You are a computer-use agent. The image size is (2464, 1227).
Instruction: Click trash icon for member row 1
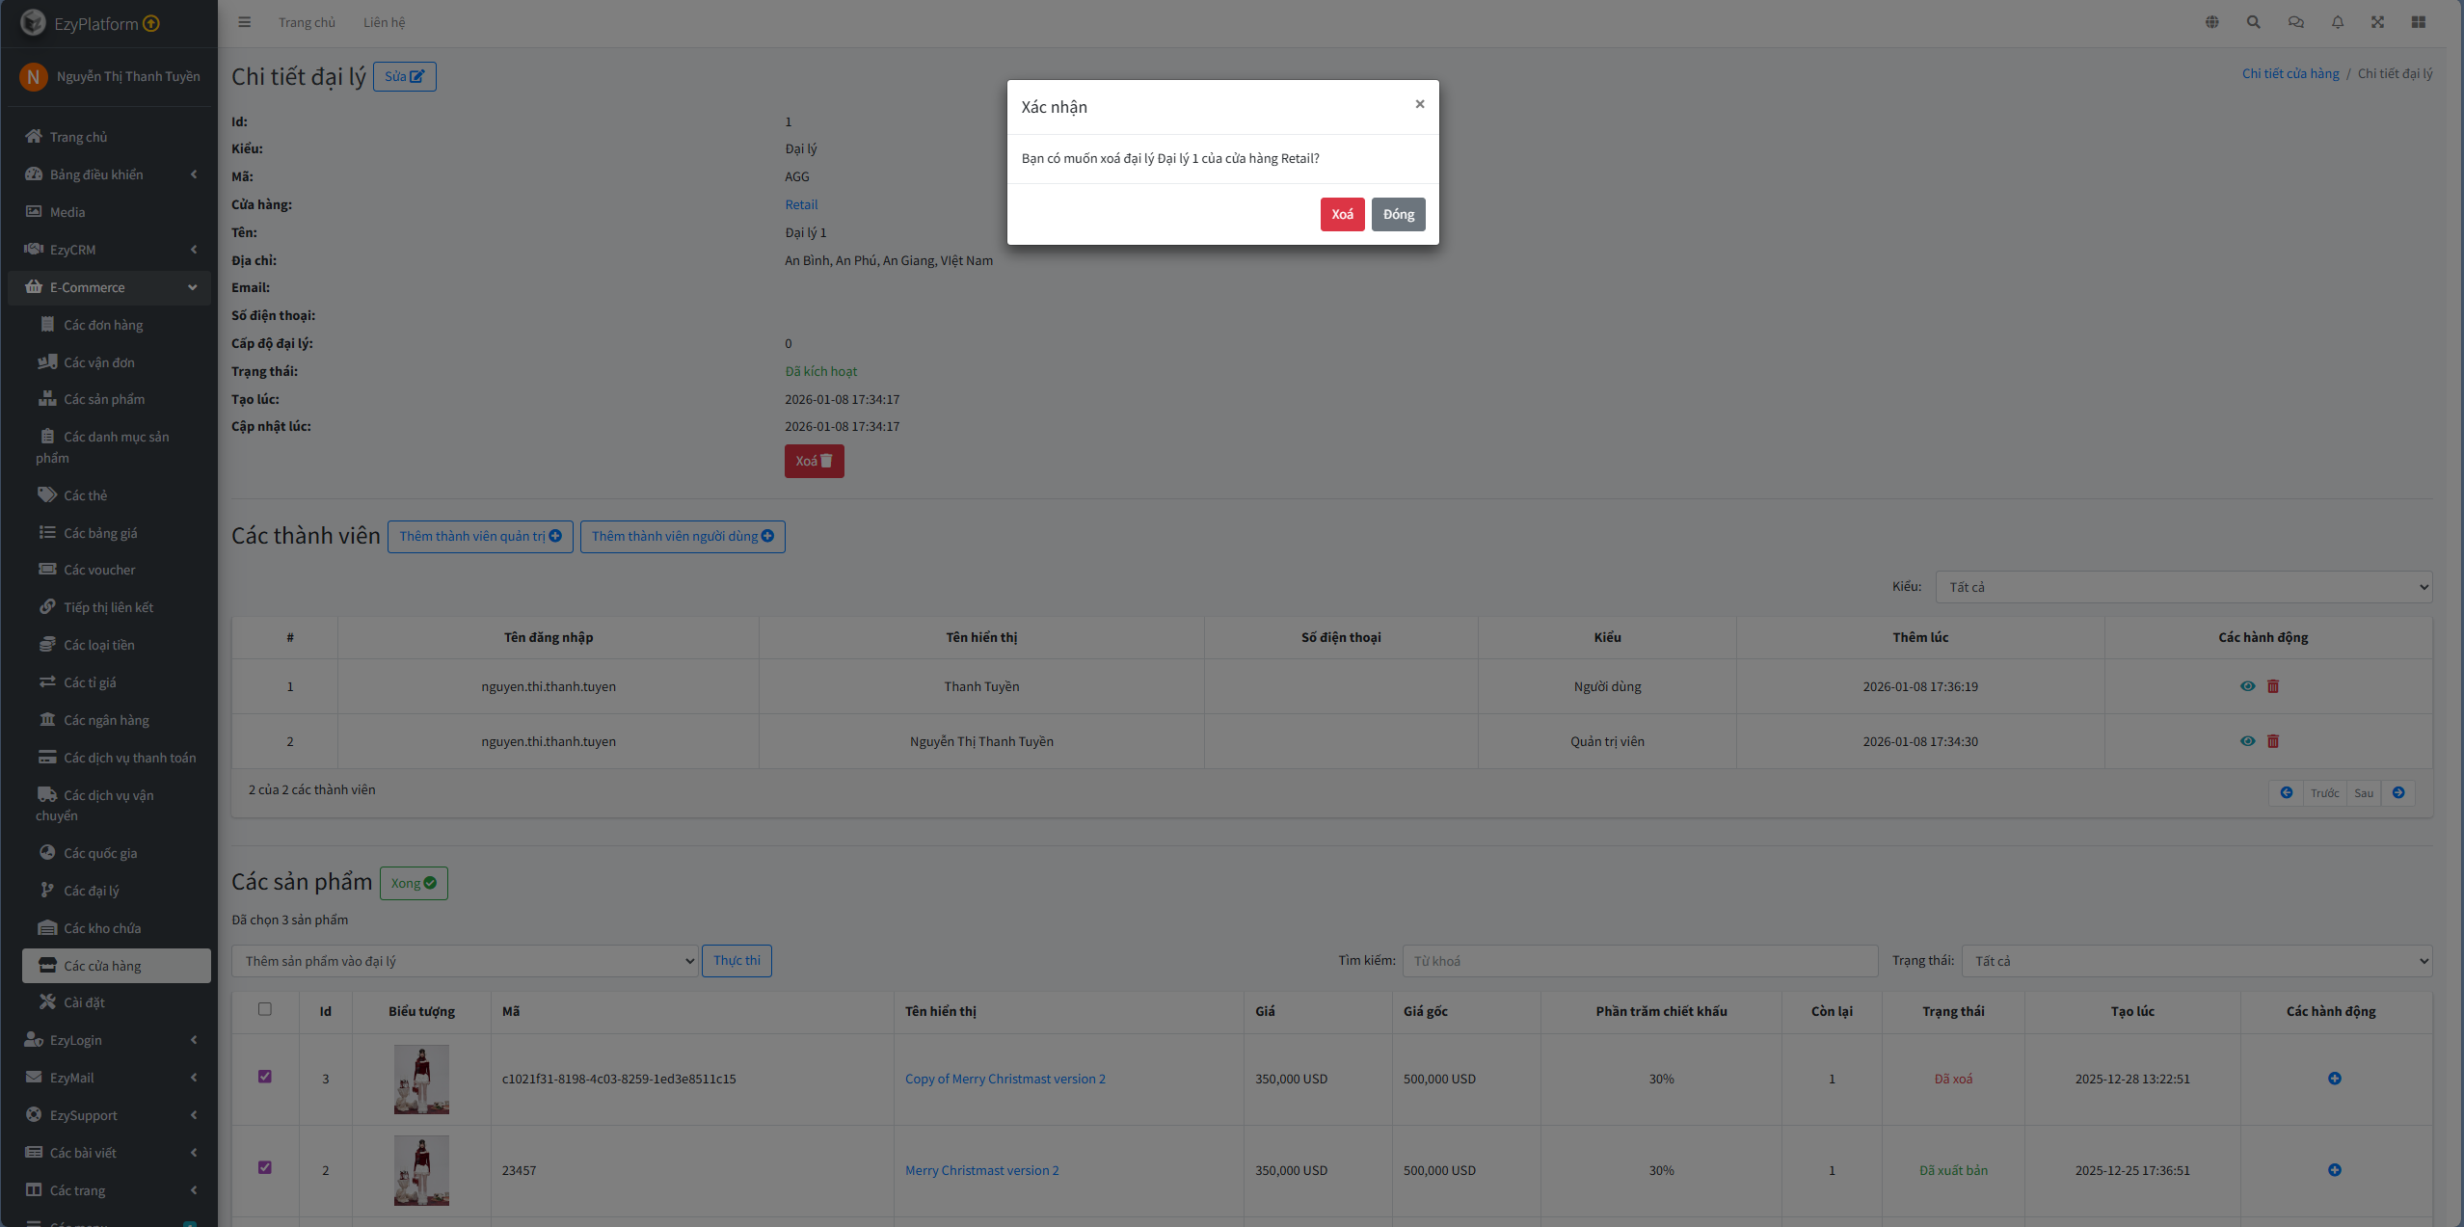click(x=2273, y=686)
